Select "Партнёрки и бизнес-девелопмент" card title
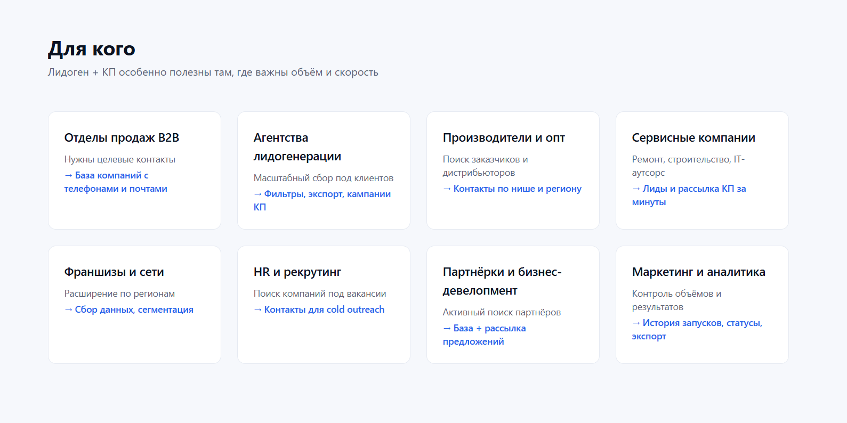The height and width of the screenshot is (423, 847). [x=502, y=281]
